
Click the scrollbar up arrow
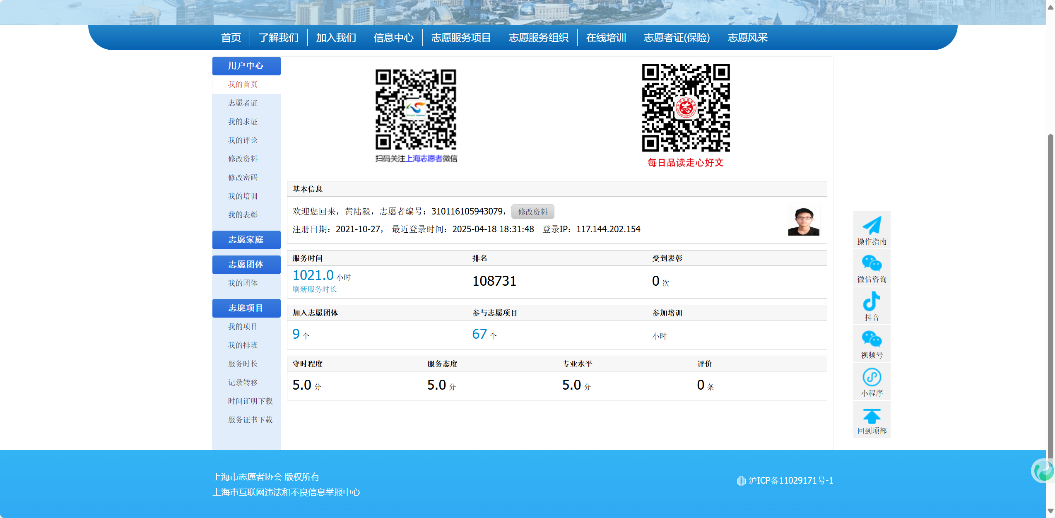click(1050, 7)
